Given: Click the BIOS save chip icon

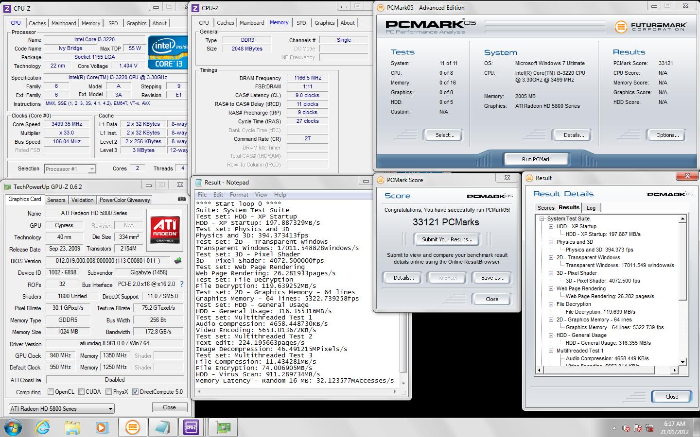Looking at the screenshot, I should pos(178,261).
